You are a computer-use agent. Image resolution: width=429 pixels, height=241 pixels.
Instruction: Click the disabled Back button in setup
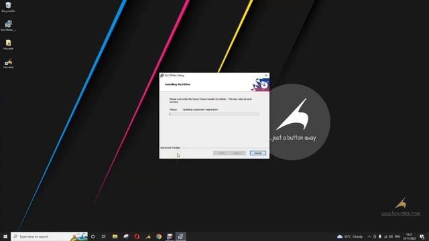221,153
